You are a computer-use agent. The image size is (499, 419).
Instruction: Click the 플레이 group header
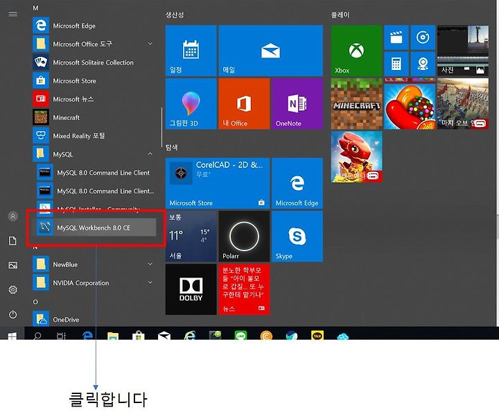pyautogui.click(x=340, y=15)
